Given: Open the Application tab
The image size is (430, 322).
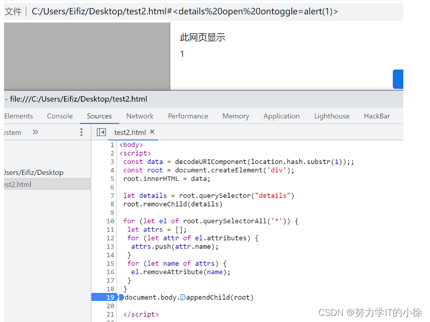Looking at the screenshot, I should [282, 116].
